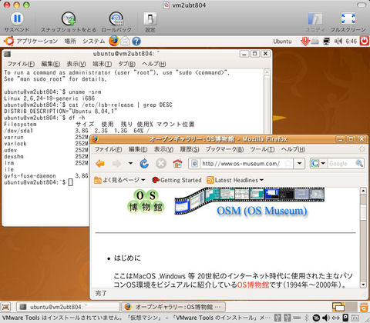This screenshot has height=323, width=370.
Task: Go to Firefox Home page icon
Action: coord(177,163)
